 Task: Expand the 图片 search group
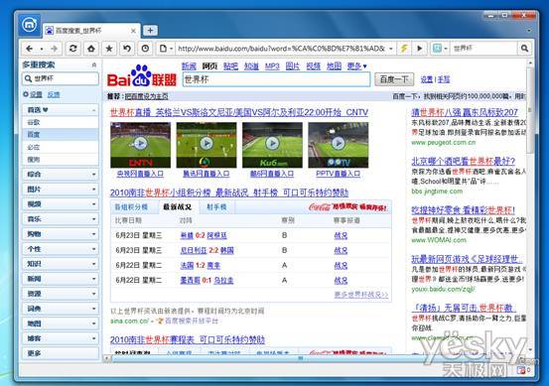(61, 189)
